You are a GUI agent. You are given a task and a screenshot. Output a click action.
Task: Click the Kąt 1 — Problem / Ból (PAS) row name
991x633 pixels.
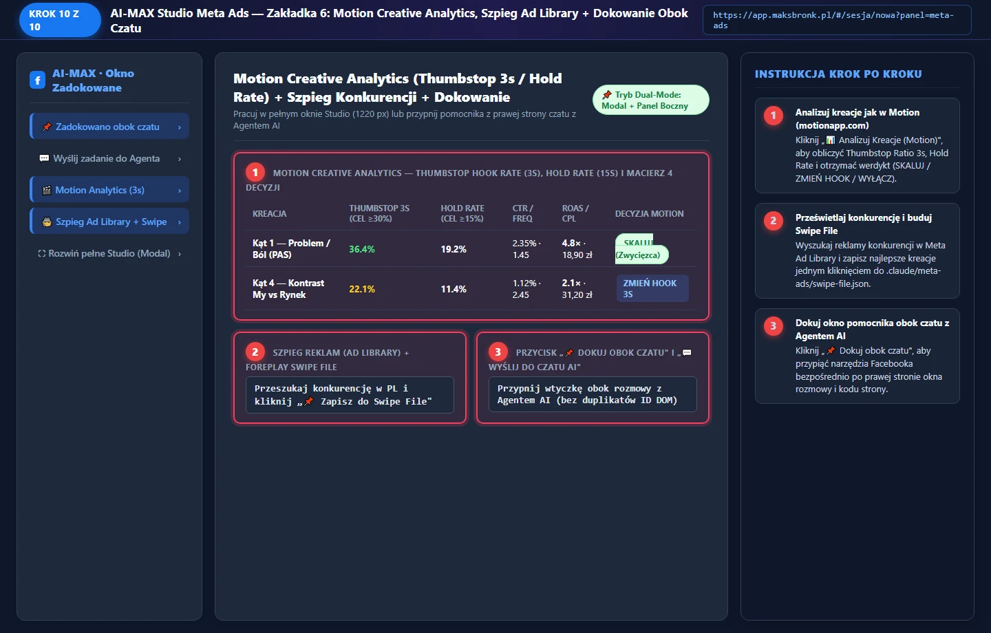click(x=291, y=249)
